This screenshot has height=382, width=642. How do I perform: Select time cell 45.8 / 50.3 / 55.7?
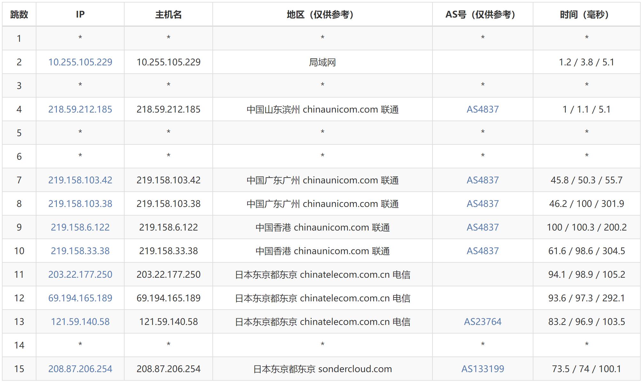coord(587,180)
